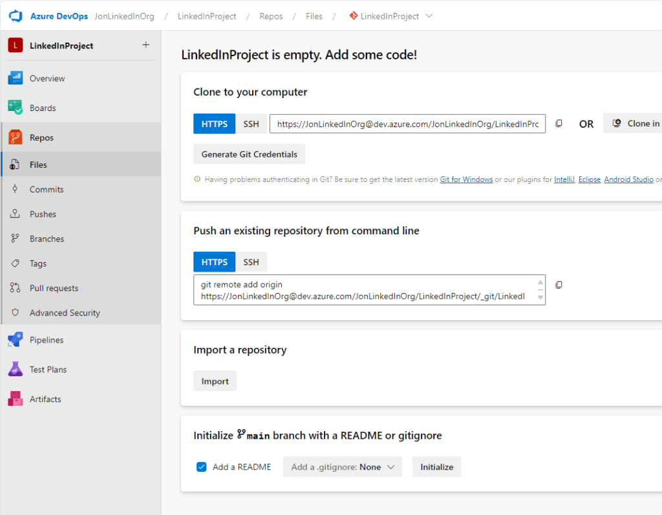Image resolution: width=662 pixels, height=515 pixels.
Task: Copy the push commands with copy icon
Action: tap(559, 285)
